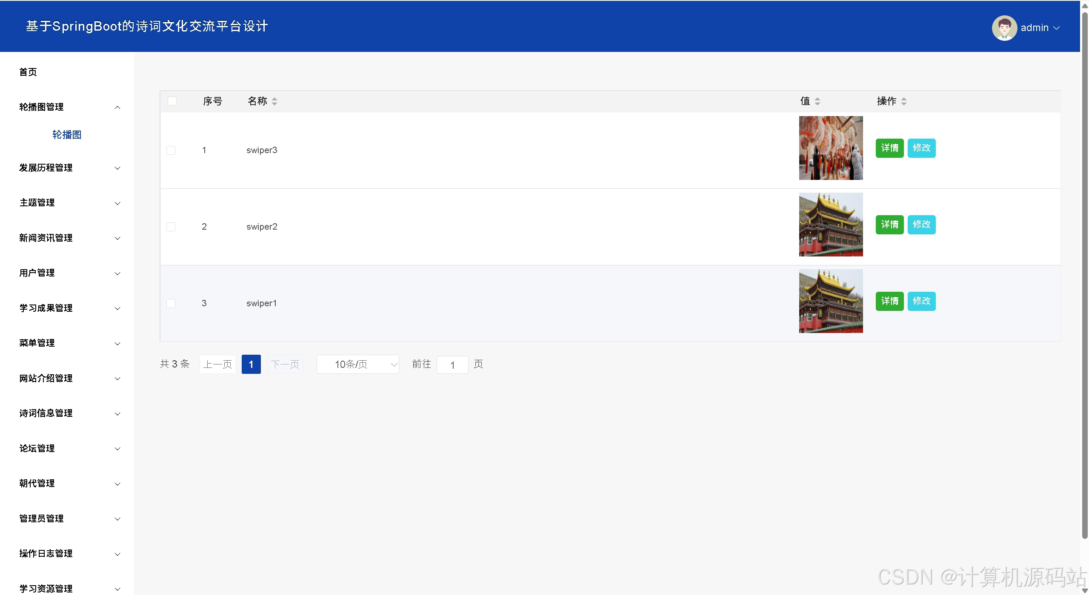
Task: Click the swiper3 name cell
Action: click(x=262, y=150)
